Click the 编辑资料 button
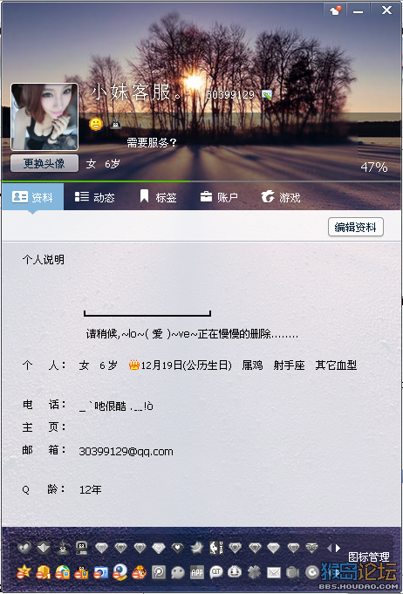This screenshot has height=594, width=403. tap(355, 227)
